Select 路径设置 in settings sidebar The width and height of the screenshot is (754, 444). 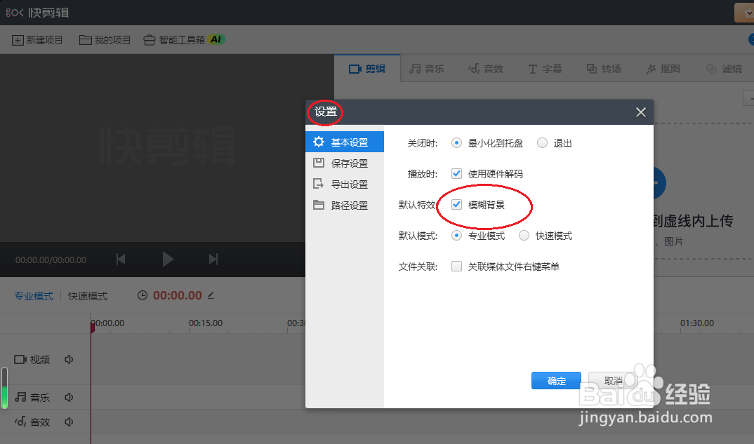(x=345, y=206)
